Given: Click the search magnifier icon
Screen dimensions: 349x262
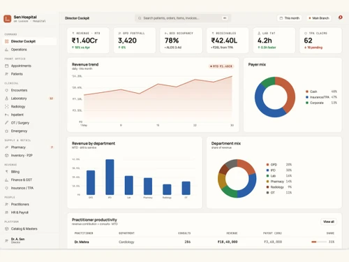Looking at the screenshot, I should tap(140, 18).
